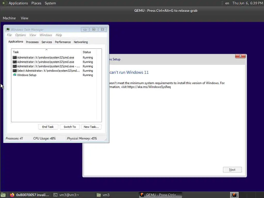Click terminal icon for vm3@vm3 in panel
This screenshot has width=264, height=198.
coord(55,195)
